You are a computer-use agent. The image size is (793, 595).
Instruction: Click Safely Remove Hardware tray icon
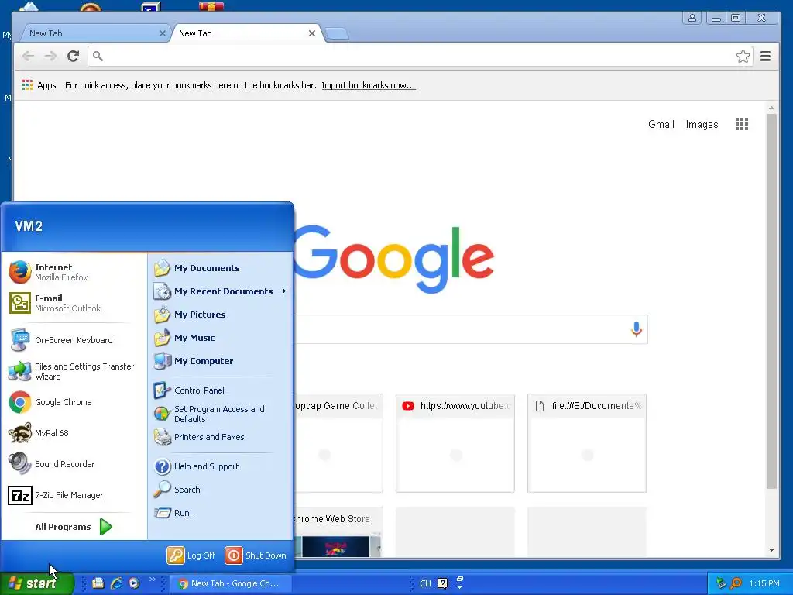tap(721, 583)
